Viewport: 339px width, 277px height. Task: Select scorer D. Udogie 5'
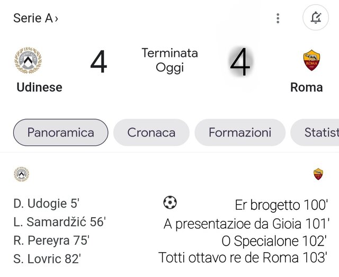[47, 203]
